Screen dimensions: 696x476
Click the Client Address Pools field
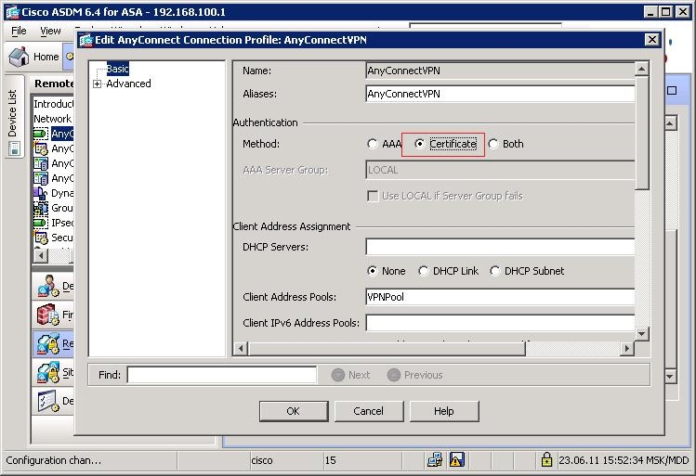[x=500, y=297]
